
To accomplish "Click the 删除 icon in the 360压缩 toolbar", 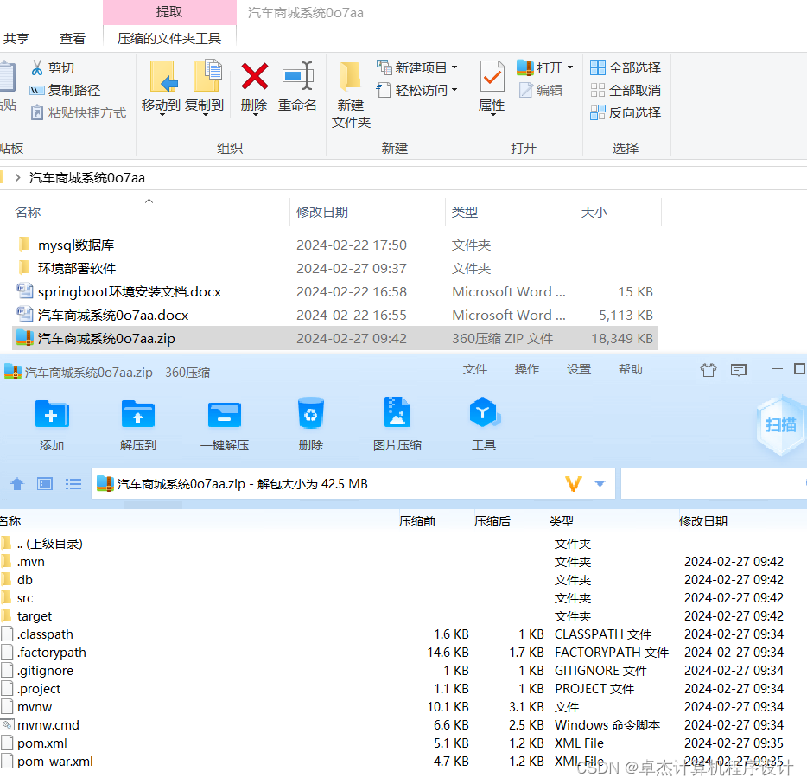I will (x=311, y=423).
